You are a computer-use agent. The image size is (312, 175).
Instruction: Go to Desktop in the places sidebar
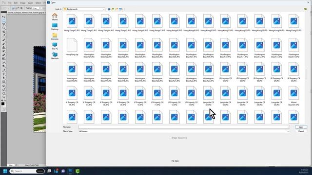coord(55,27)
